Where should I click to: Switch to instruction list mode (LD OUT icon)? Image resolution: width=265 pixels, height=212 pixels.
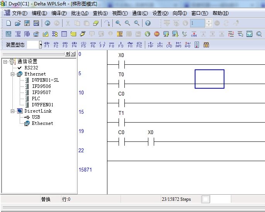click(x=8, y=34)
